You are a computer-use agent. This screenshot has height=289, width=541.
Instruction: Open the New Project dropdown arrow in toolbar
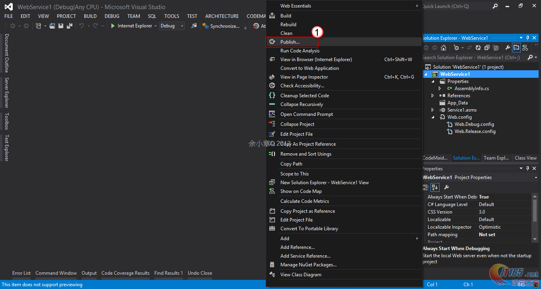tap(45, 26)
